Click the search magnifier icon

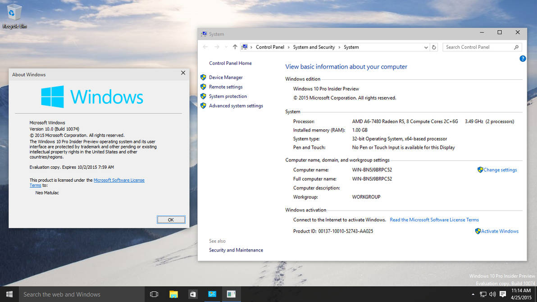pos(516,47)
